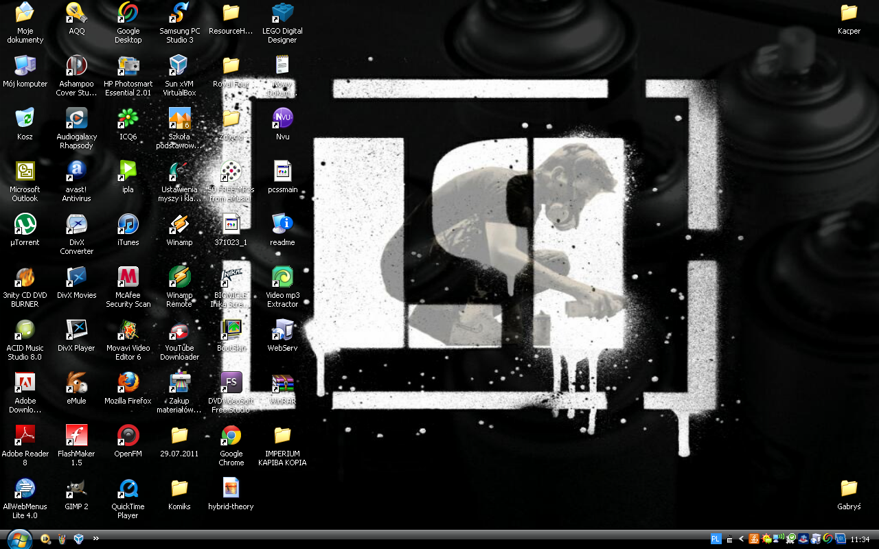Open the Kosz recycle bin
The height and width of the screenshot is (549, 879).
coord(25,124)
